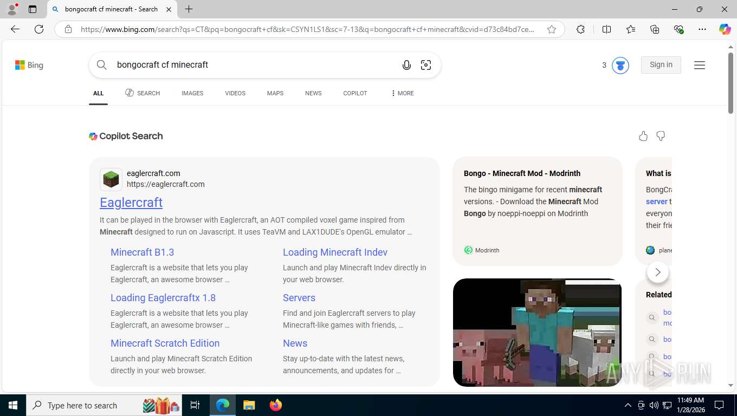Show hidden system tray icons

(x=628, y=405)
